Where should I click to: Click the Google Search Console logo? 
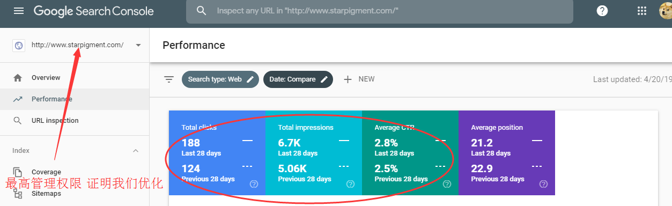(x=94, y=11)
